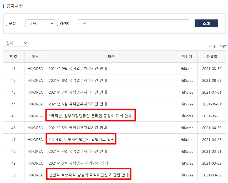Select row number 45 cell
Image resolution: width=228 pixels, height=183 pixels.
[13, 116]
